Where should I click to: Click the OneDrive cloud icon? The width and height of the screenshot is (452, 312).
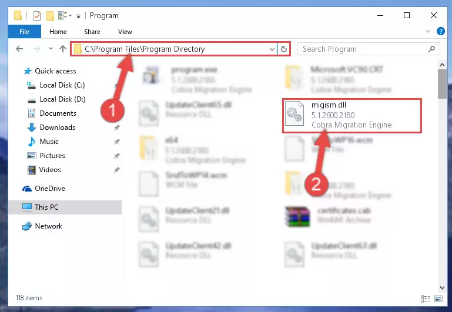(27, 189)
